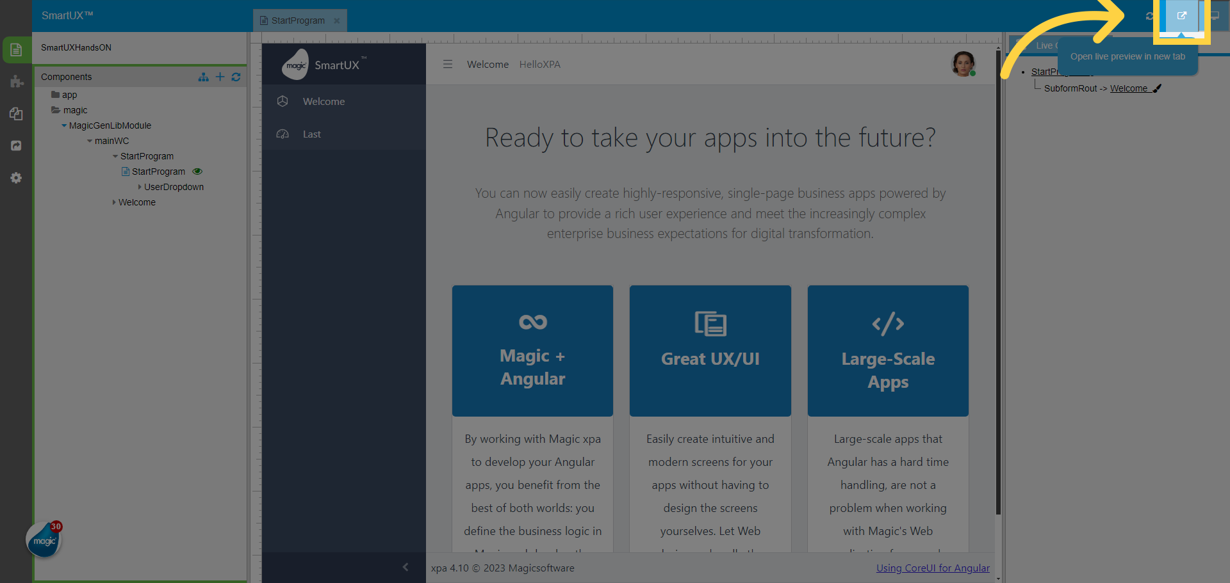Expand the UserDropdown tree node
The image size is (1230, 583).
coord(140,187)
